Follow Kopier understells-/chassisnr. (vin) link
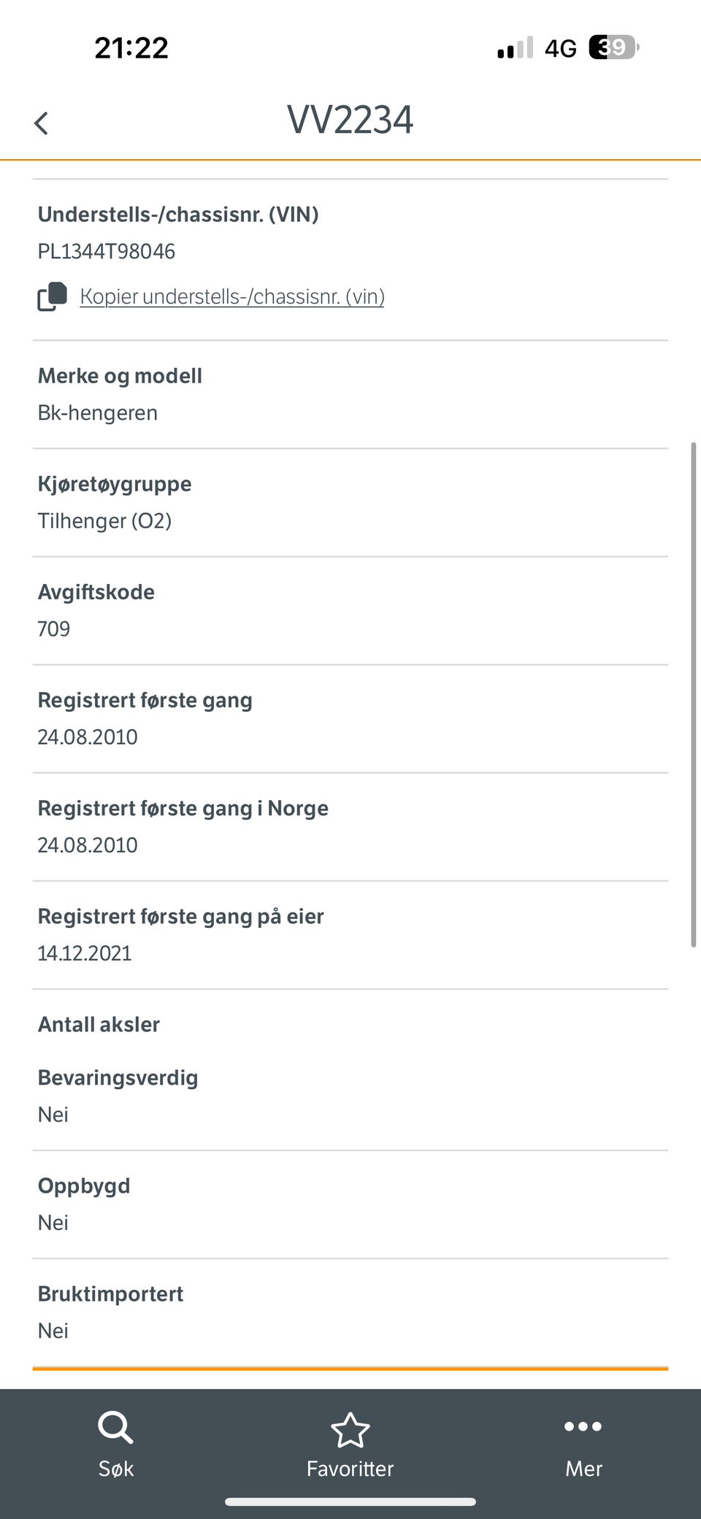 [232, 296]
